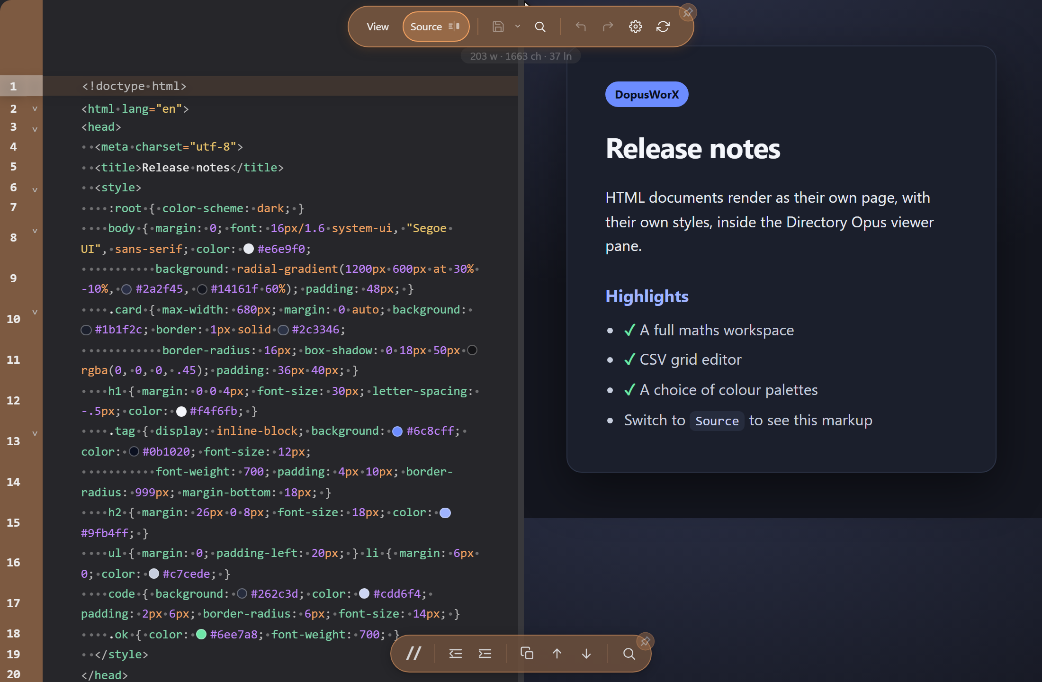Open the #0b1020 color swatch

click(134, 451)
